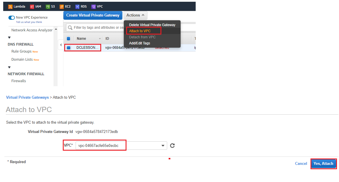Choose Add/Edit Tags menu item
The width and height of the screenshot is (339, 182).
pyautogui.click(x=152, y=43)
